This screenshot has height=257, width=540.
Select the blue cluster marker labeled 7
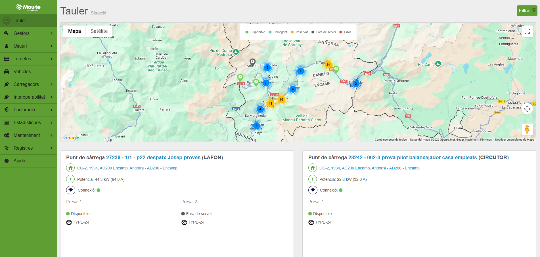coord(266,83)
